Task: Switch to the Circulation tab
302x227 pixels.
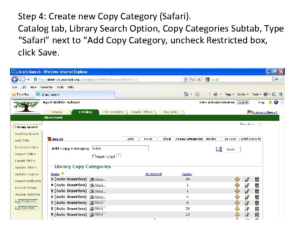Action: click(x=113, y=112)
